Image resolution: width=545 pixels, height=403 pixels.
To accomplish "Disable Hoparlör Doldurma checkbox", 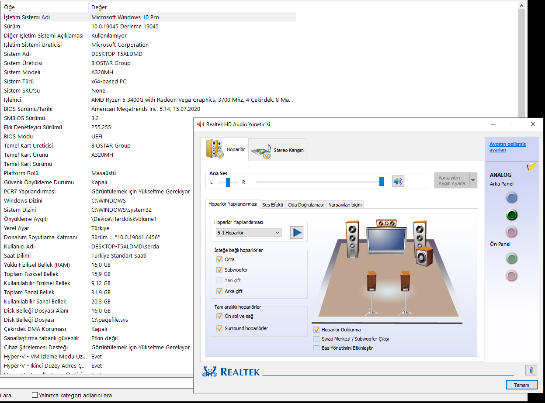I will pyautogui.click(x=316, y=330).
